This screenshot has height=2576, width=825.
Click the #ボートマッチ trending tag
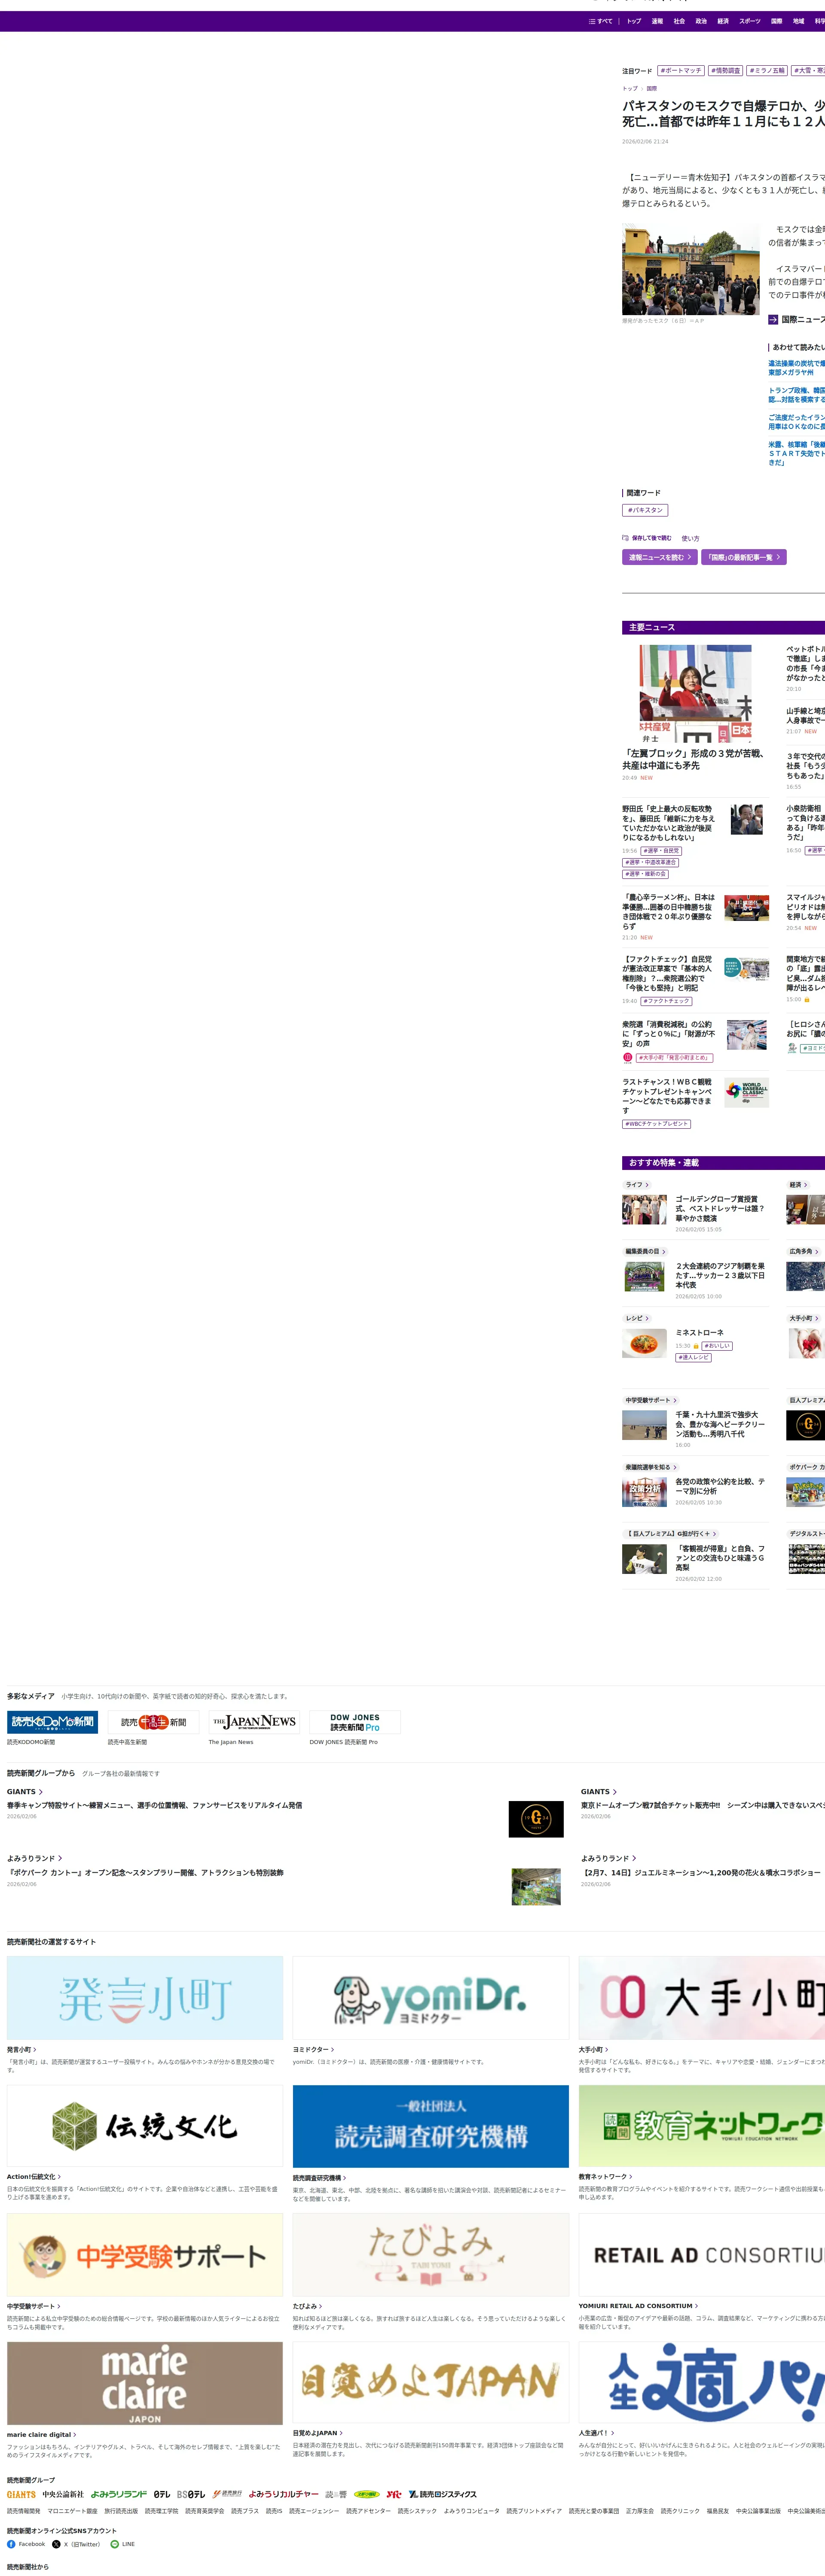point(681,71)
